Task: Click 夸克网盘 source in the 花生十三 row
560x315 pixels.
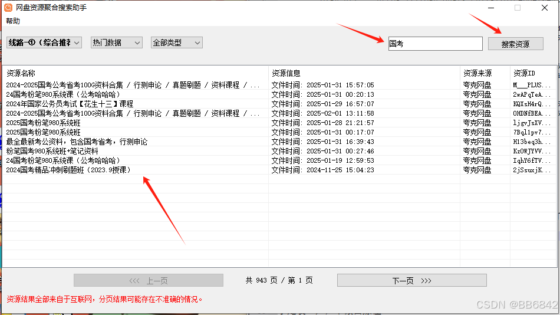Action: 477,104
